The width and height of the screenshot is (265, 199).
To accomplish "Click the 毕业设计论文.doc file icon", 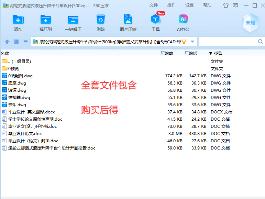I will (x=4, y=133).
